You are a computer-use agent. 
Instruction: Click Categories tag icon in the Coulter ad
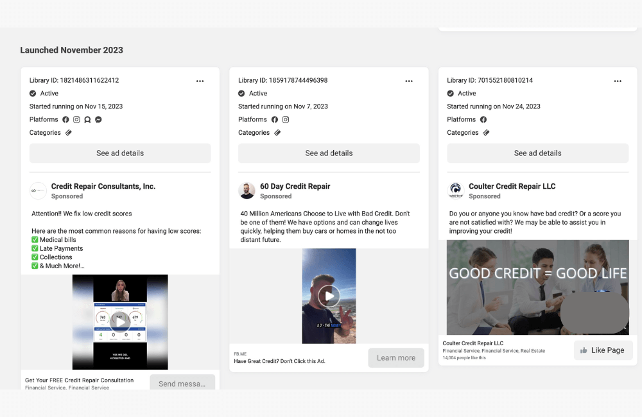tap(486, 133)
